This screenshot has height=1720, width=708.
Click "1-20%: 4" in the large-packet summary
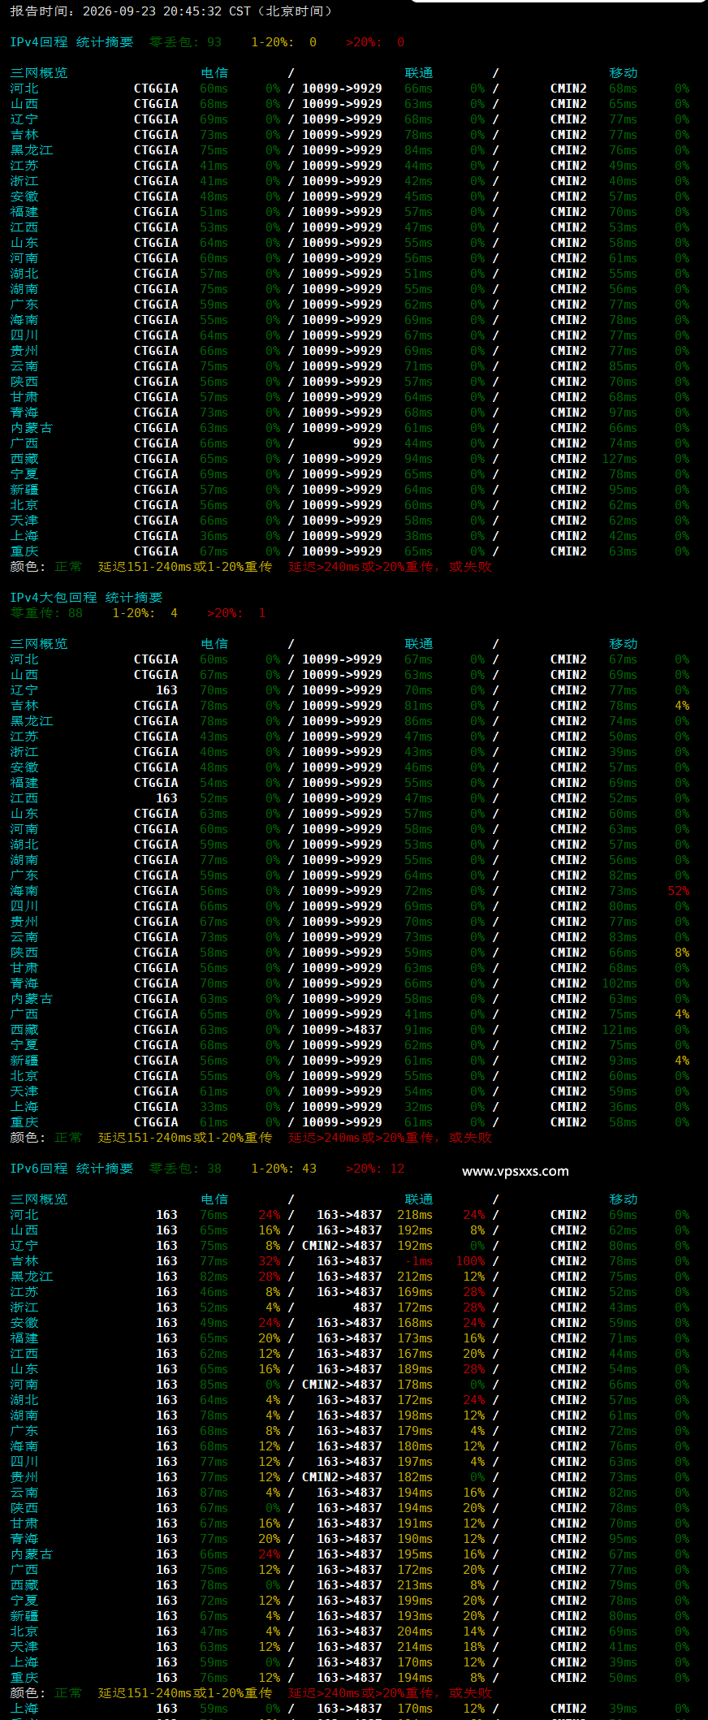[145, 613]
